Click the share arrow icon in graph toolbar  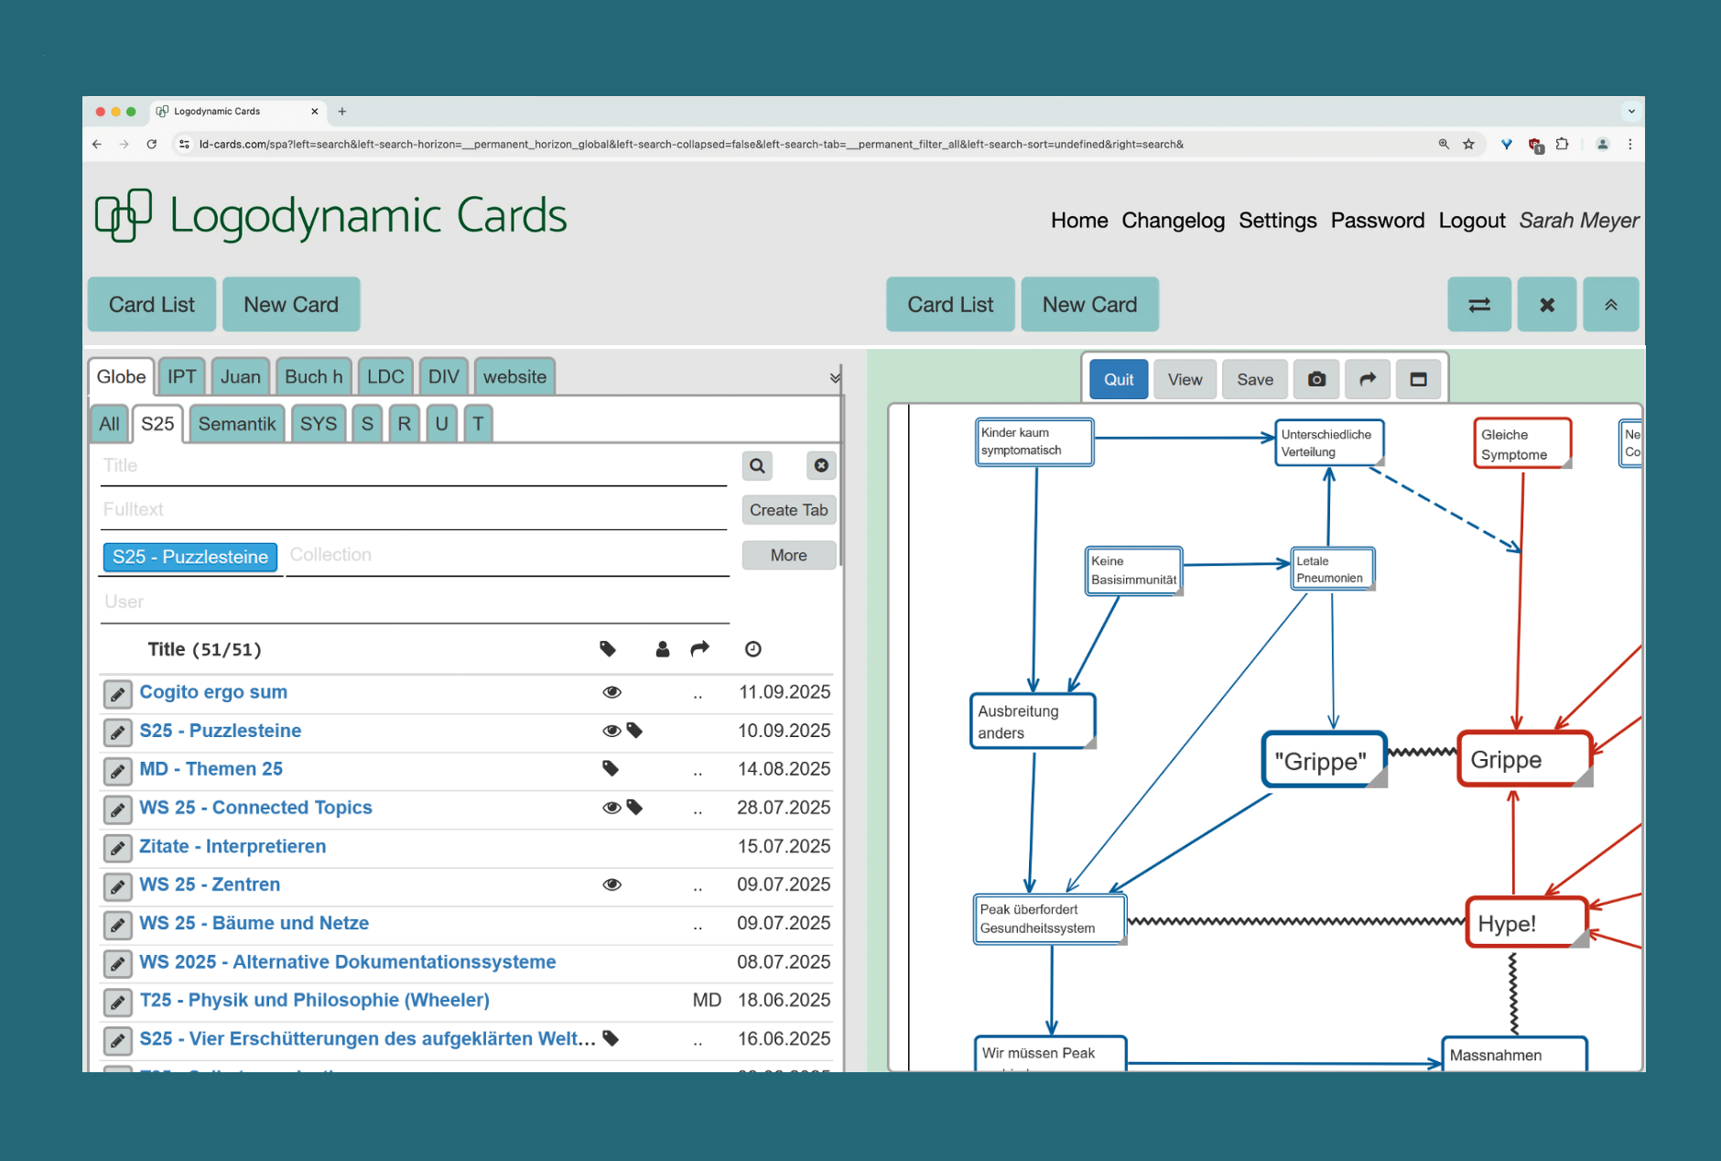[x=1367, y=380]
